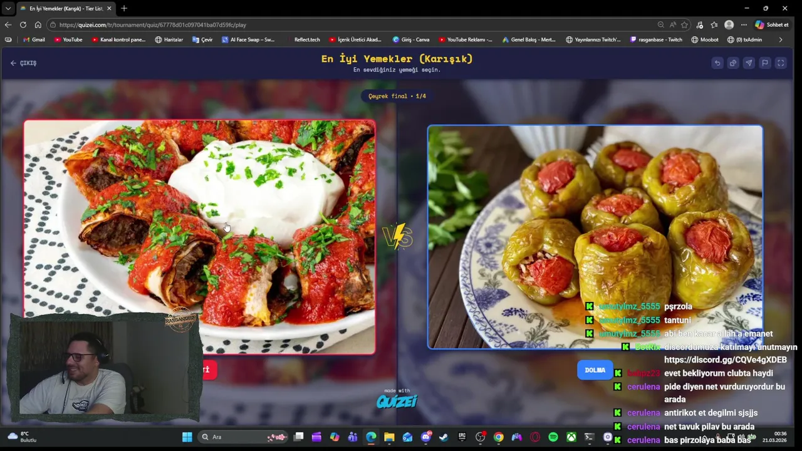Open Epic Games launcher in taskbar
Screen dimensions: 802x451
[462, 437]
